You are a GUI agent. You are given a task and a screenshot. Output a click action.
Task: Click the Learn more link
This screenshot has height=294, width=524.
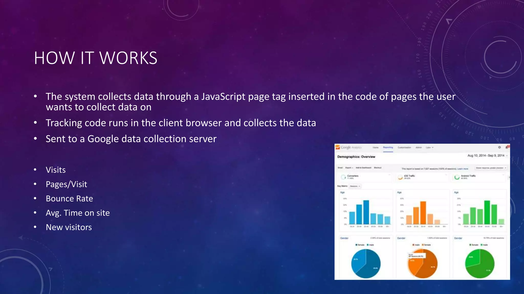click(x=463, y=169)
